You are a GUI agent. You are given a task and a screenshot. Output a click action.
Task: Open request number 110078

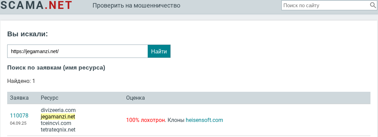click(19, 115)
